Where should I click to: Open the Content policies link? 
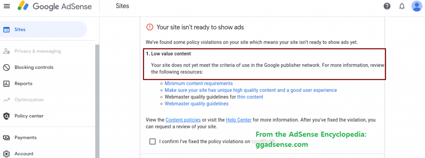coord(183,120)
